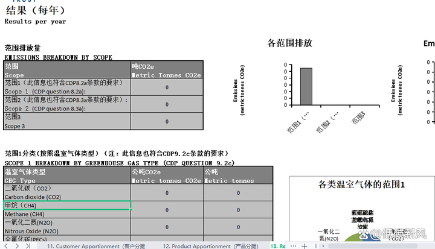Click the Methane metric tonnes value

pos(238,210)
